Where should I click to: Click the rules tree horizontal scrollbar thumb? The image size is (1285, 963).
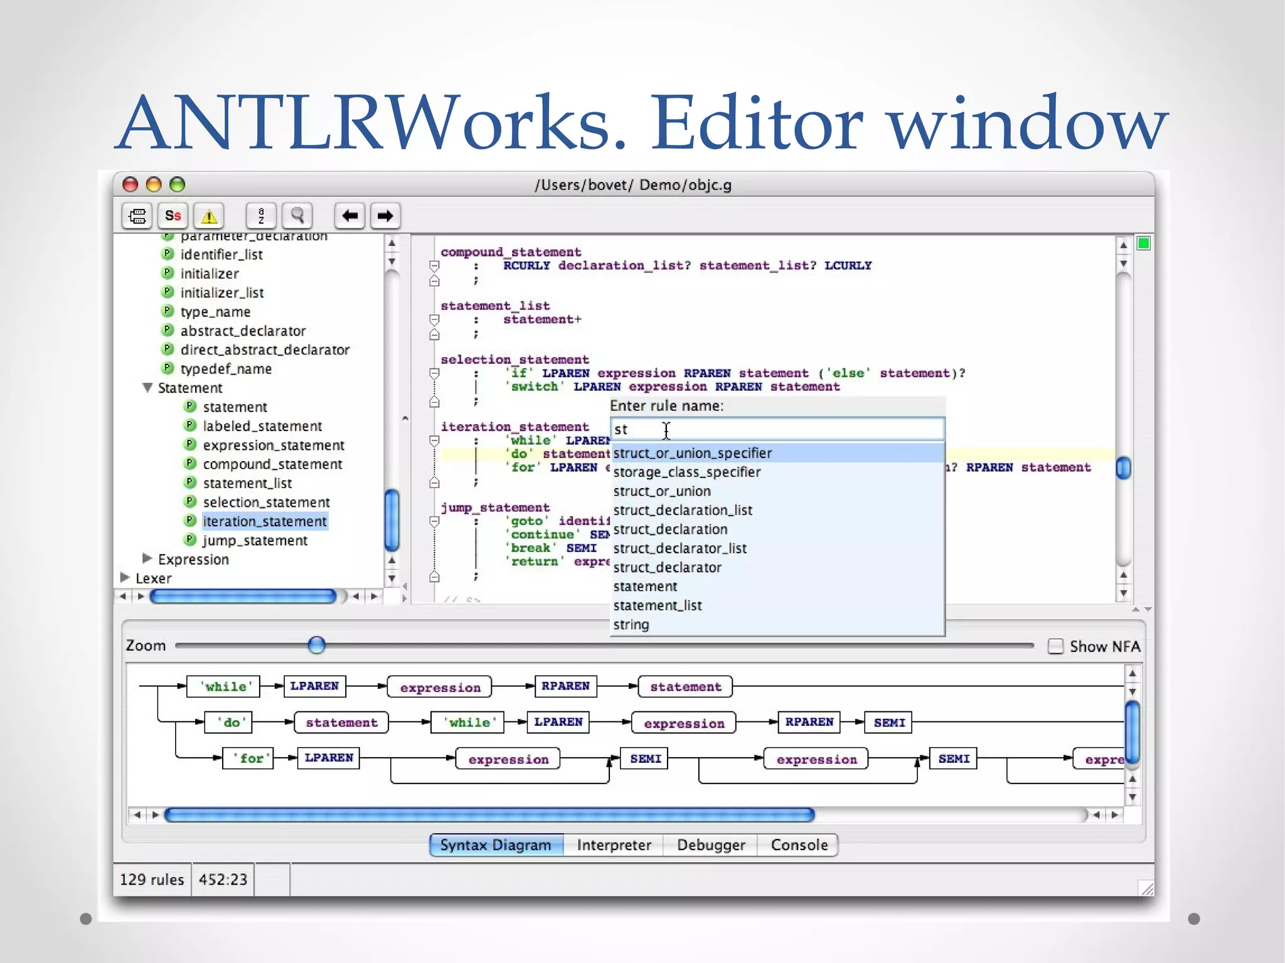click(x=243, y=596)
